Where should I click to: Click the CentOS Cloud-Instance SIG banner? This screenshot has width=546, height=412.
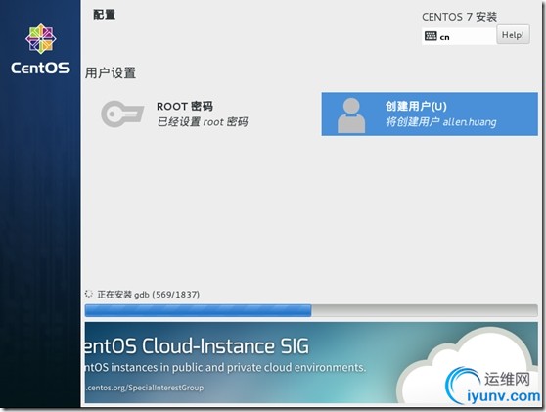(311, 362)
